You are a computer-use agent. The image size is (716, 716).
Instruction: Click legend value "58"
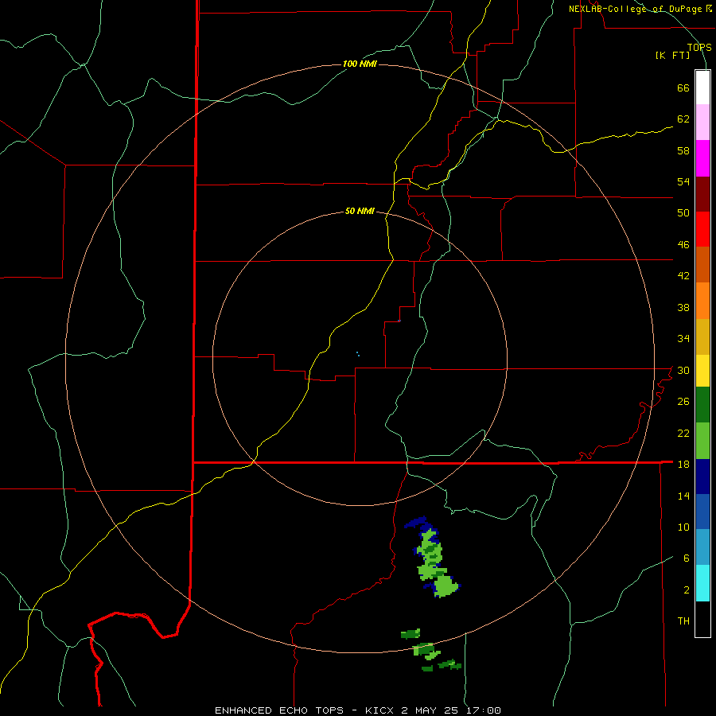point(683,150)
